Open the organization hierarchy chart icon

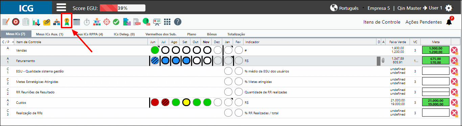coord(97,22)
